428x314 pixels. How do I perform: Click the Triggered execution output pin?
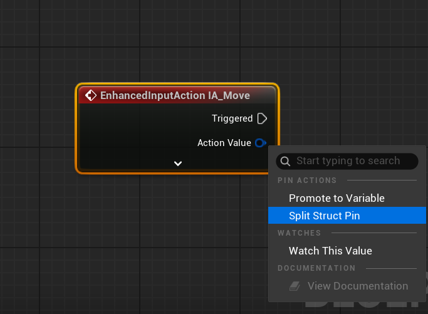point(262,118)
